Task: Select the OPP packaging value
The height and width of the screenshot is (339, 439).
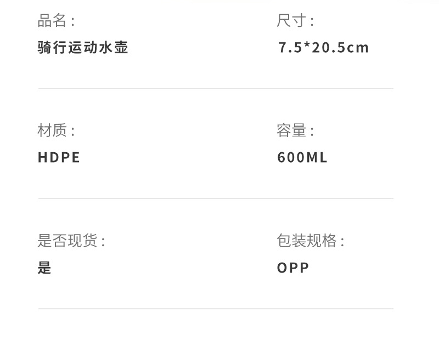Action: (293, 268)
